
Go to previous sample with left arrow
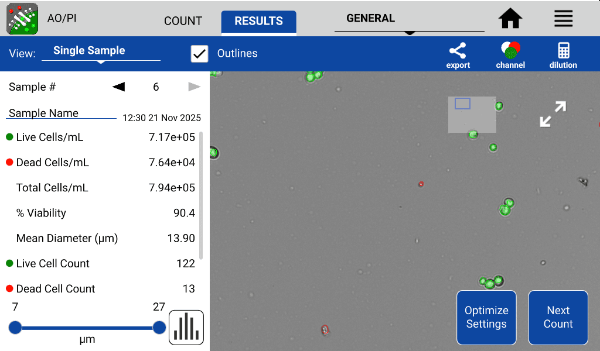pyautogui.click(x=119, y=87)
